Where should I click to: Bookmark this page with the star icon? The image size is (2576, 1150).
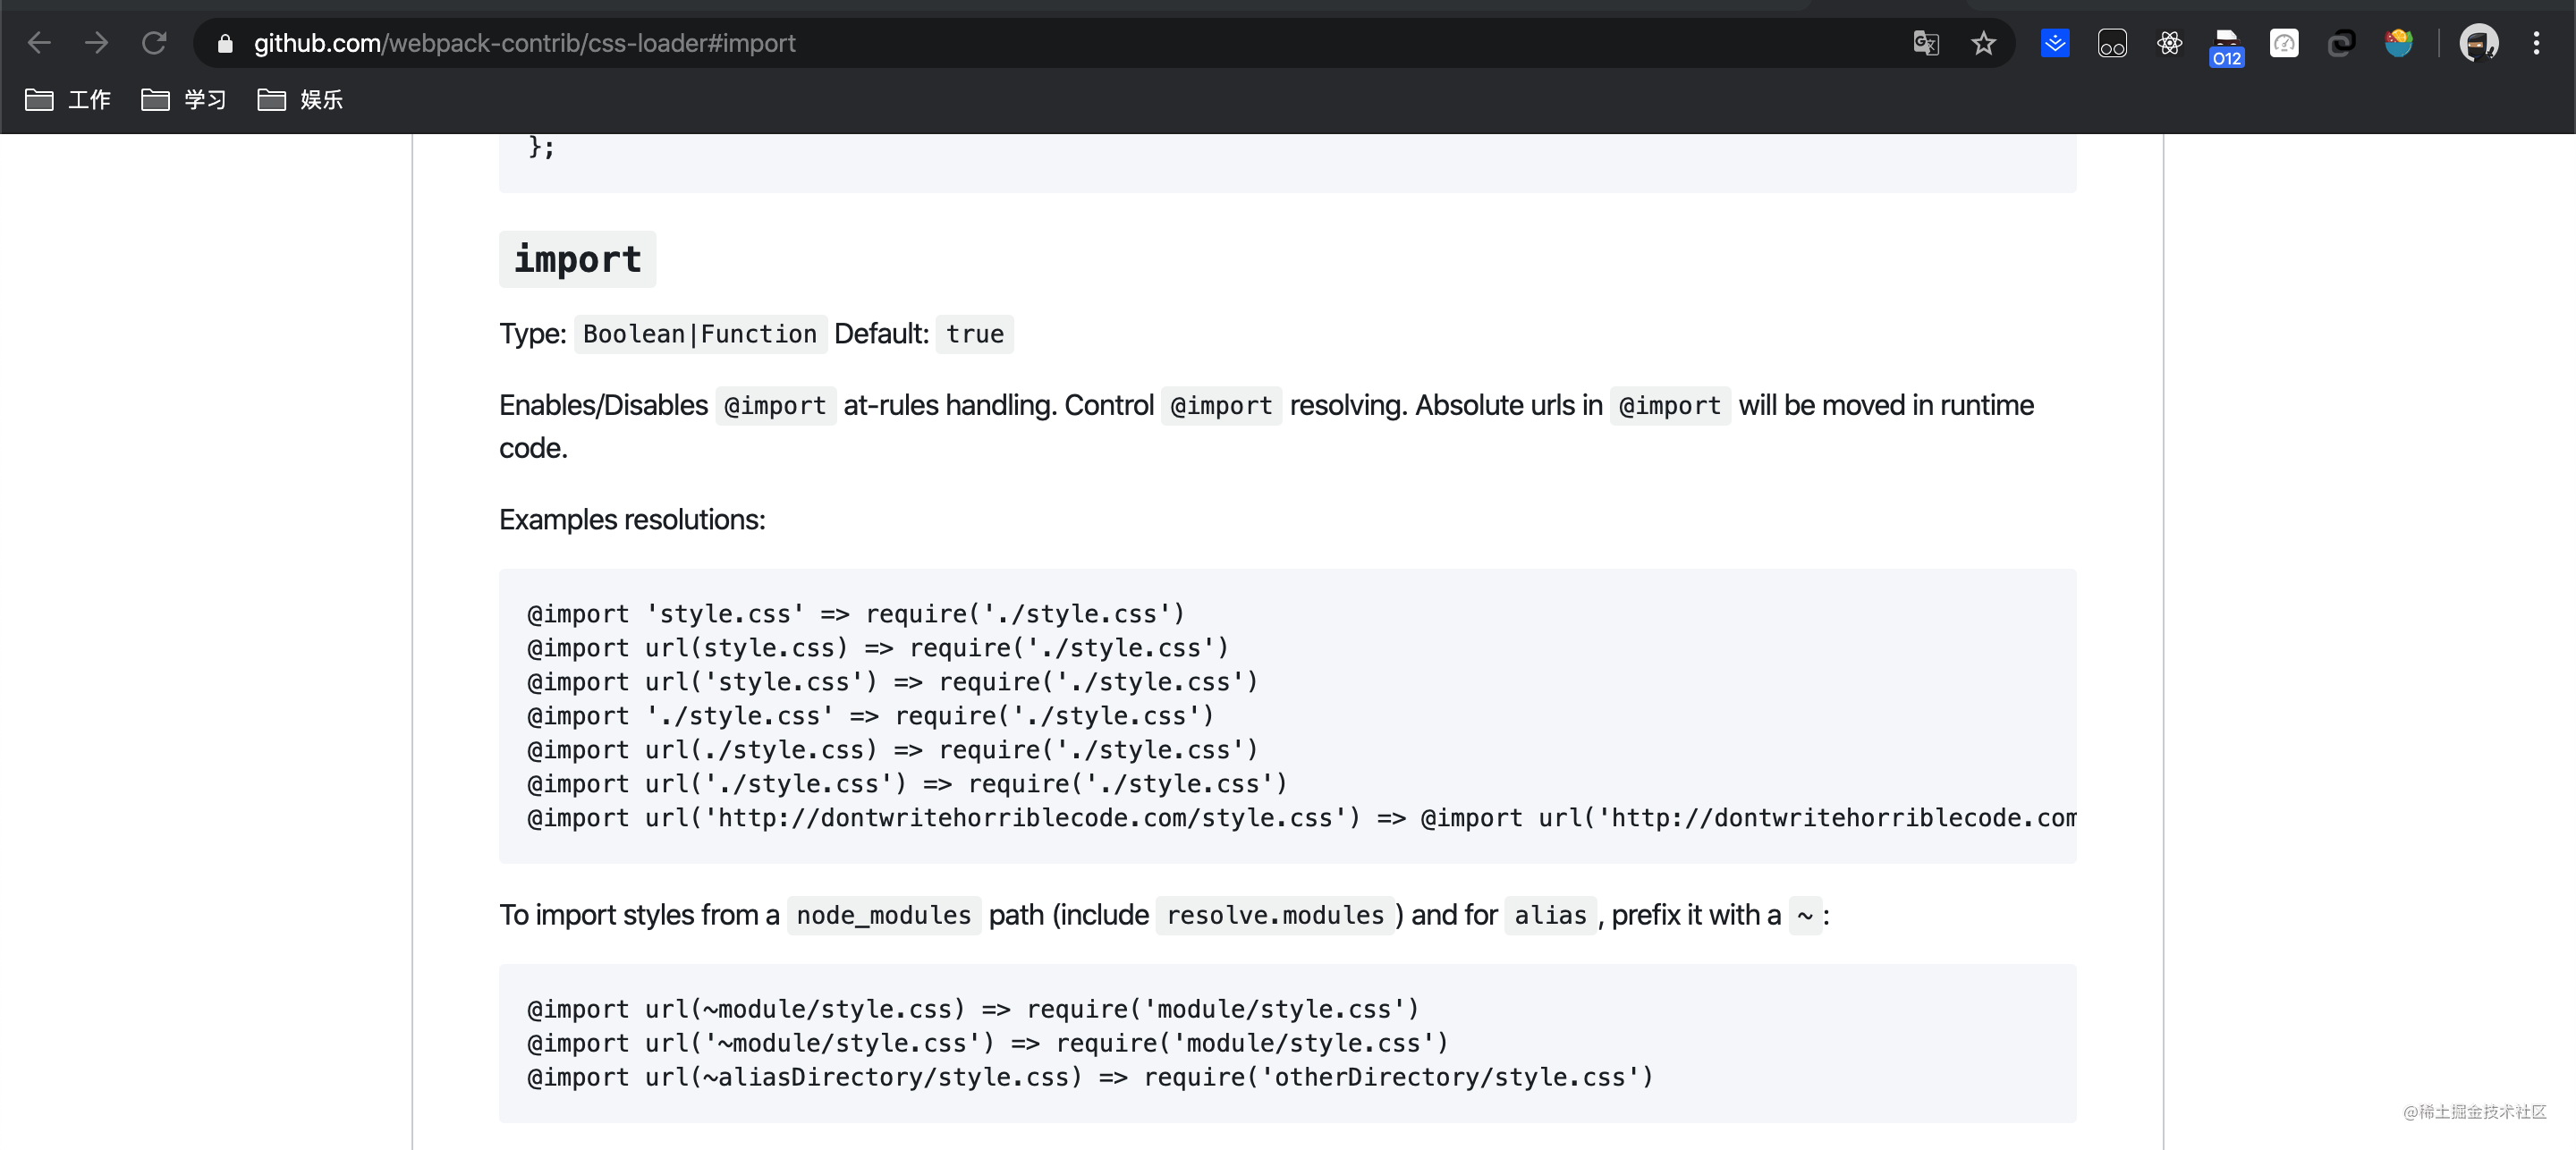coord(1983,43)
